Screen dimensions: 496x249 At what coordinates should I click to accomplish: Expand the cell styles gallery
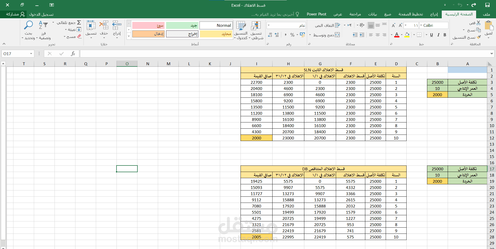click(129, 36)
